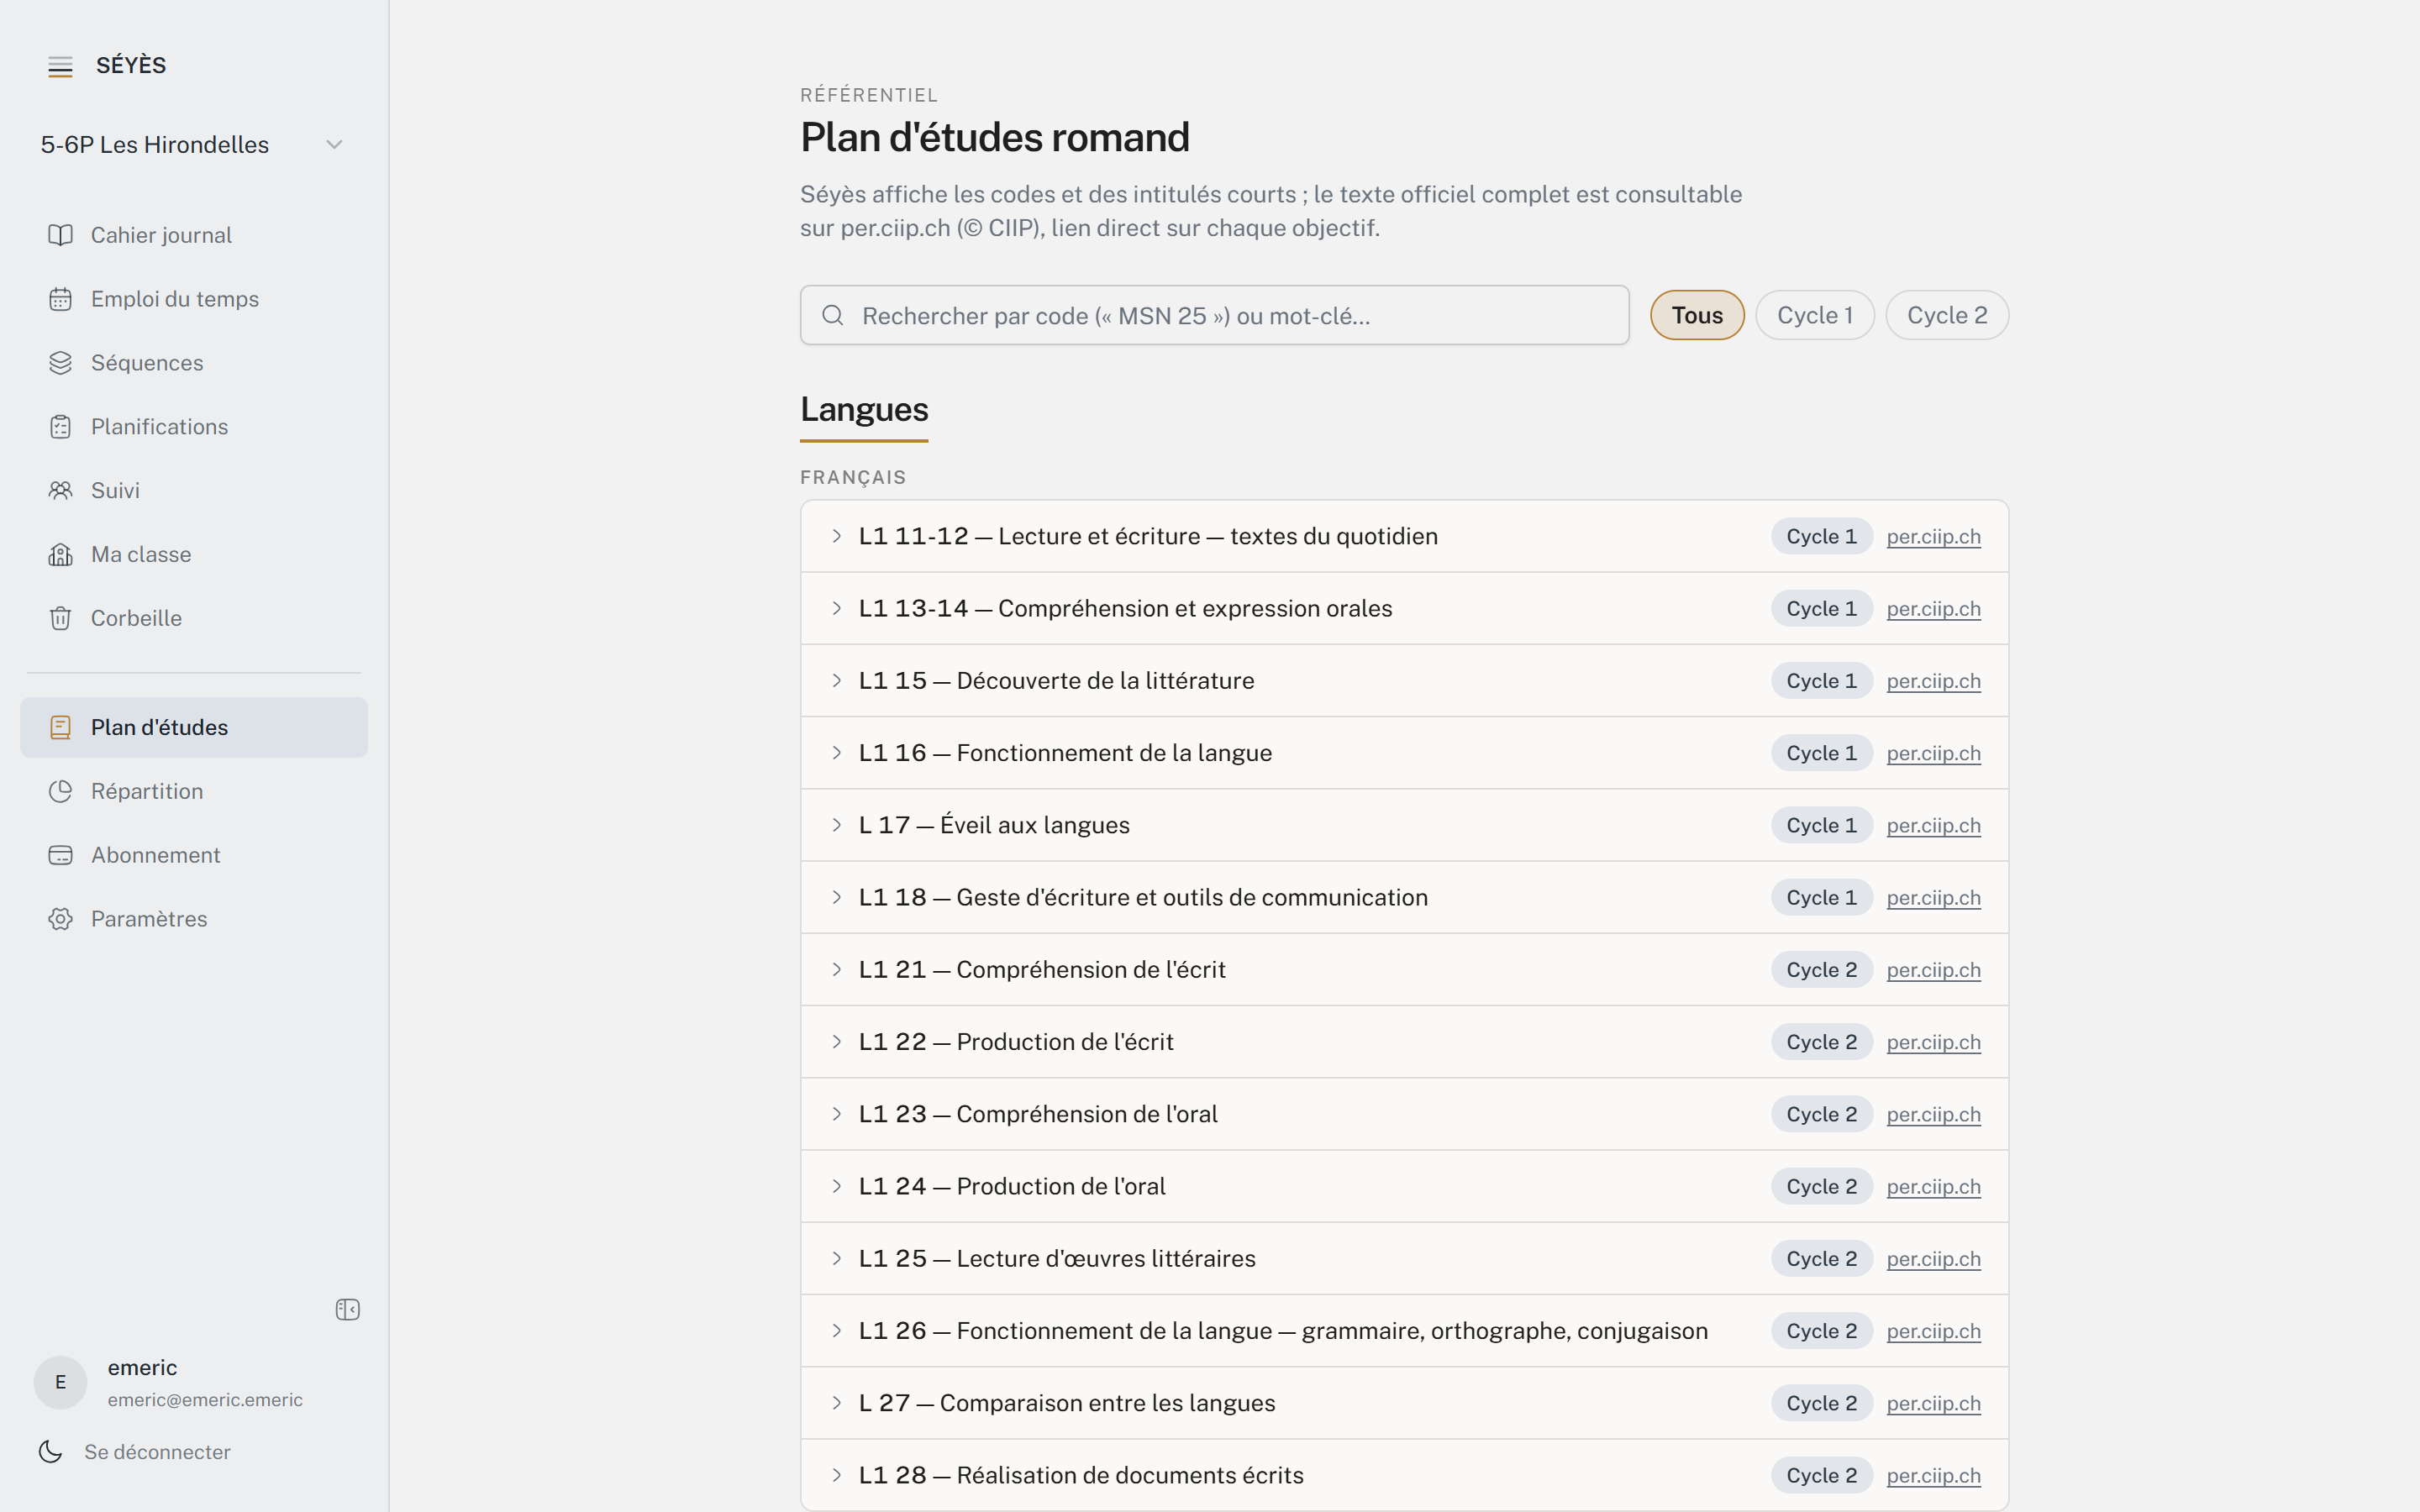This screenshot has height=1512, width=2420.
Task: Open Emploi du temps calendar icon
Action: (x=60, y=299)
